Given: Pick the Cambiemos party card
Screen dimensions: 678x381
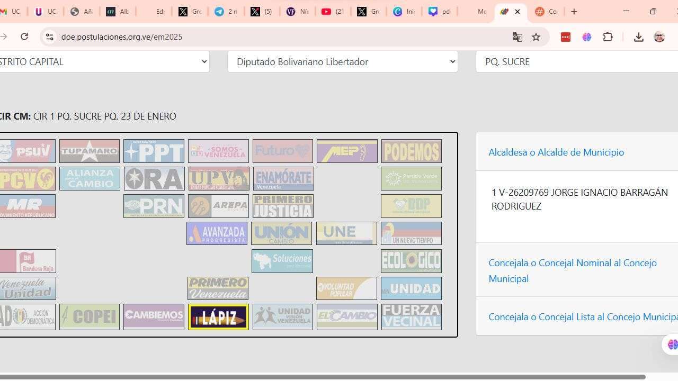Looking at the screenshot, I should (x=154, y=316).
